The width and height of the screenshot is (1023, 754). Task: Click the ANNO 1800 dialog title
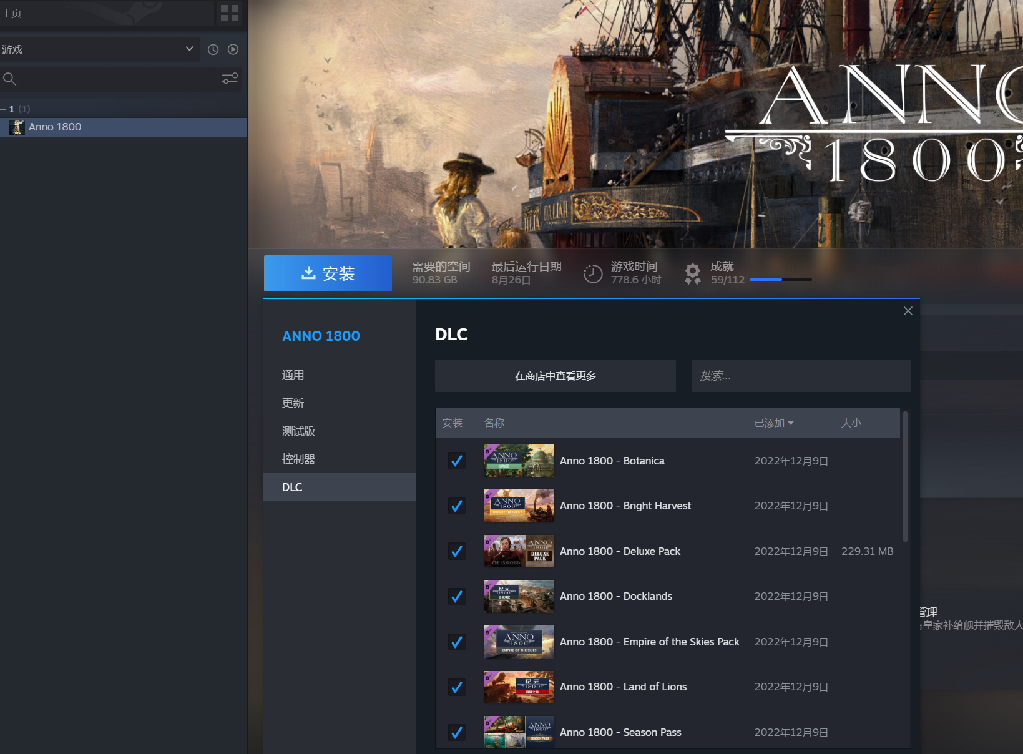pyautogui.click(x=321, y=336)
